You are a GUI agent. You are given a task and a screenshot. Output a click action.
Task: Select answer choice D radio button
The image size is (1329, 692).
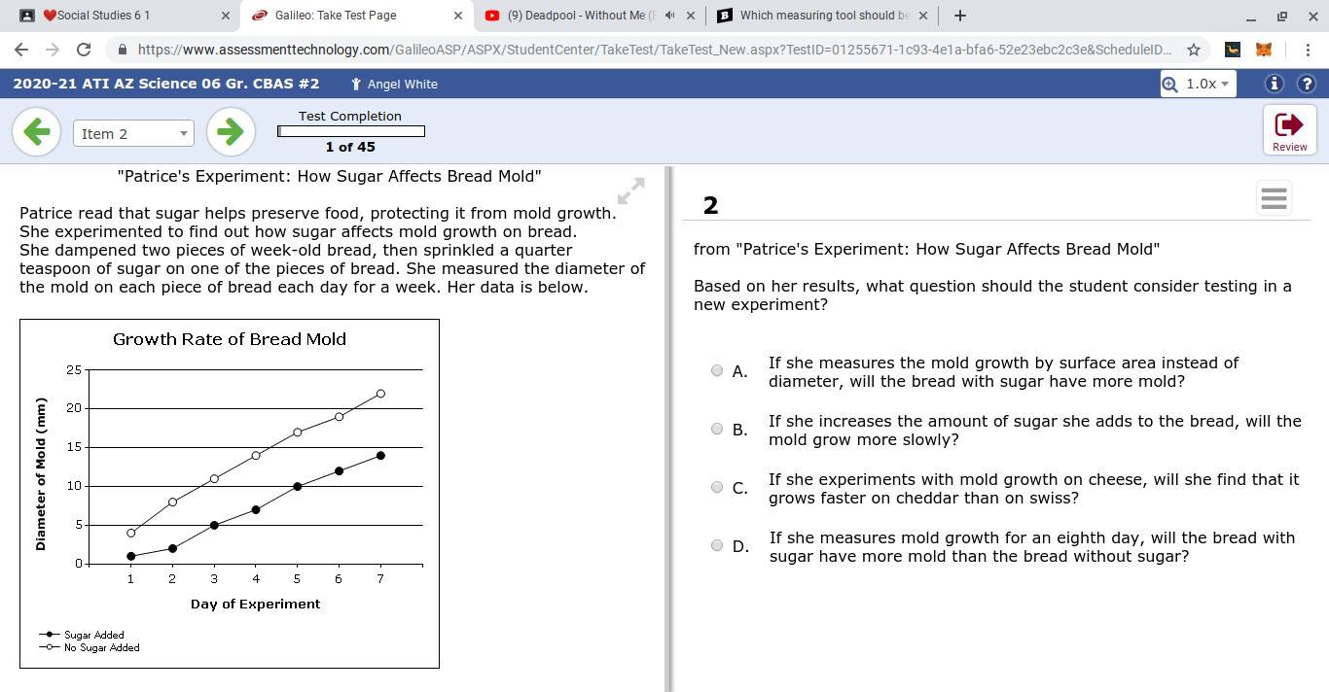[717, 545]
